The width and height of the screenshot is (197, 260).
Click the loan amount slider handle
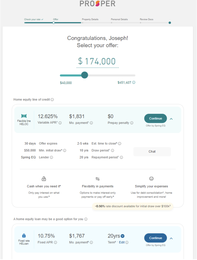85,75
